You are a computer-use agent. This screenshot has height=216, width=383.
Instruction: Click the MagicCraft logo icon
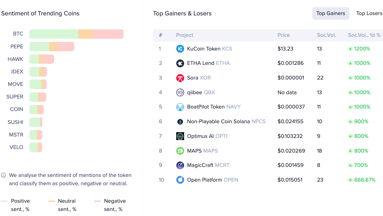(x=180, y=165)
